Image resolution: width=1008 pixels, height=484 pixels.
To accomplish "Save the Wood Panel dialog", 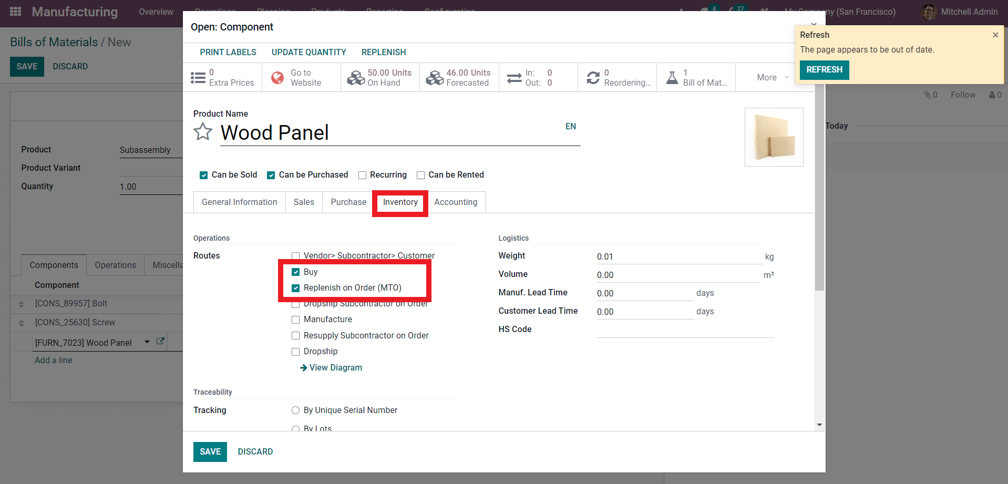I will (x=210, y=452).
